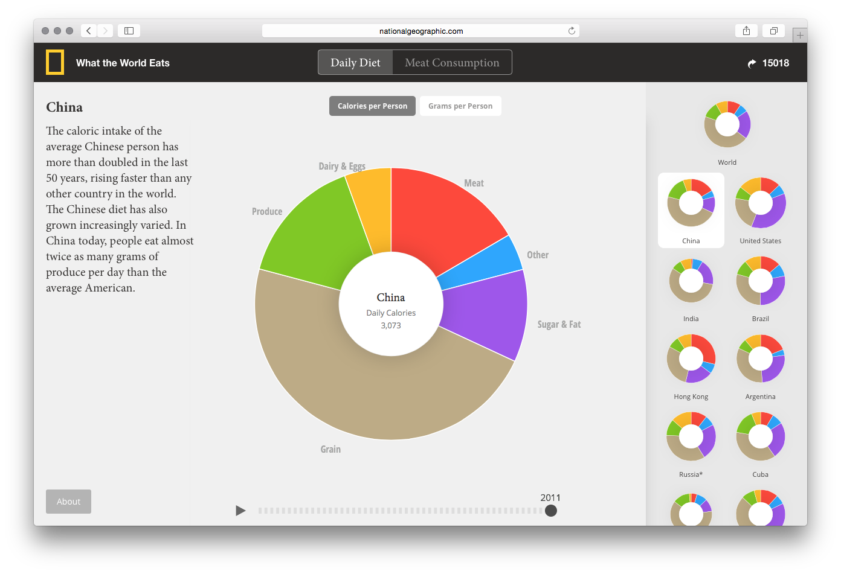The image size is (841, 574).
Task: Open the Safari share sheet icon
Action: pos(746,30)
